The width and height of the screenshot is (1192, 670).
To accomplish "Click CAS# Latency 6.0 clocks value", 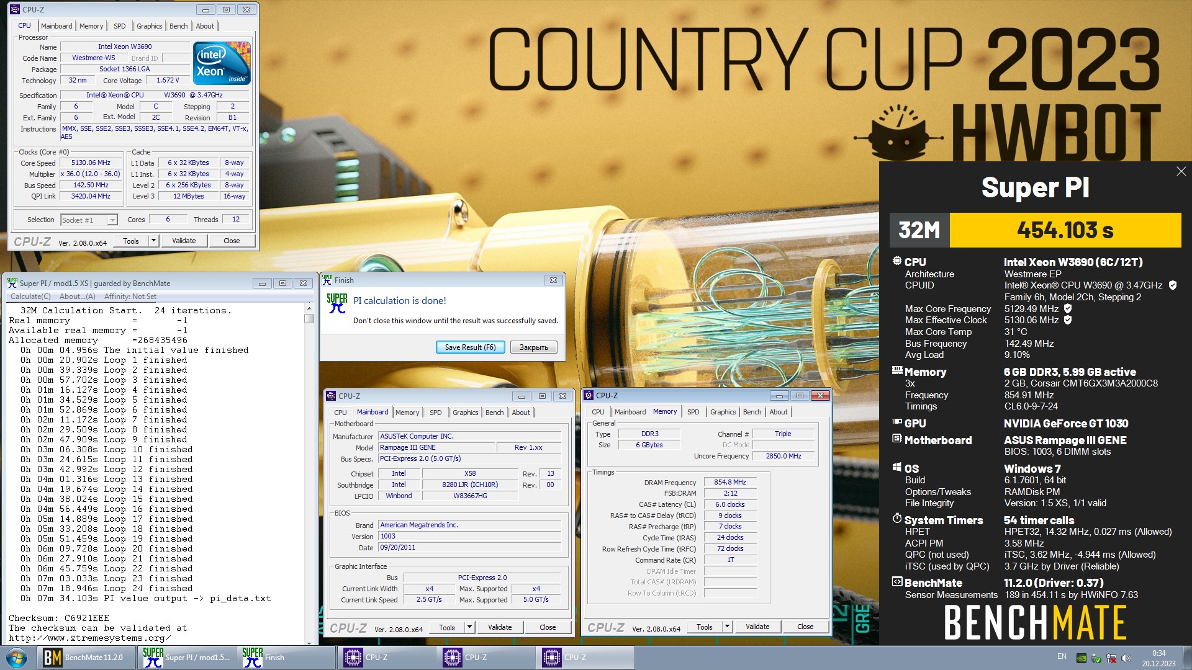I will (x=730, y=504).
